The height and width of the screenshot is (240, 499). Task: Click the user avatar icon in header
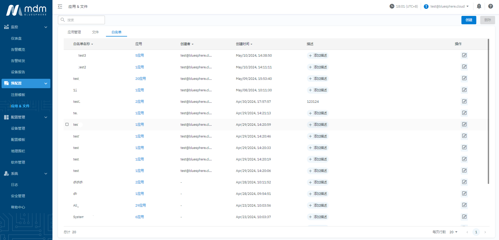tap(426, 7)
